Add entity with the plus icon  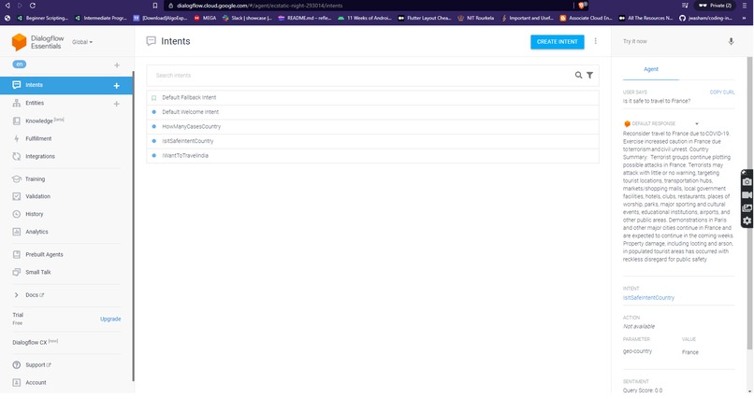[116, 104]
